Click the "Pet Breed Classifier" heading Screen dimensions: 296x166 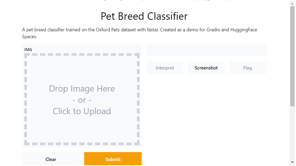(144, 16)
